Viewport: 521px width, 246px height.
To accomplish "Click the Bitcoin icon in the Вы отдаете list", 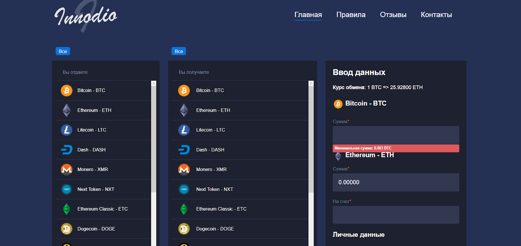I will pos(66,90).
